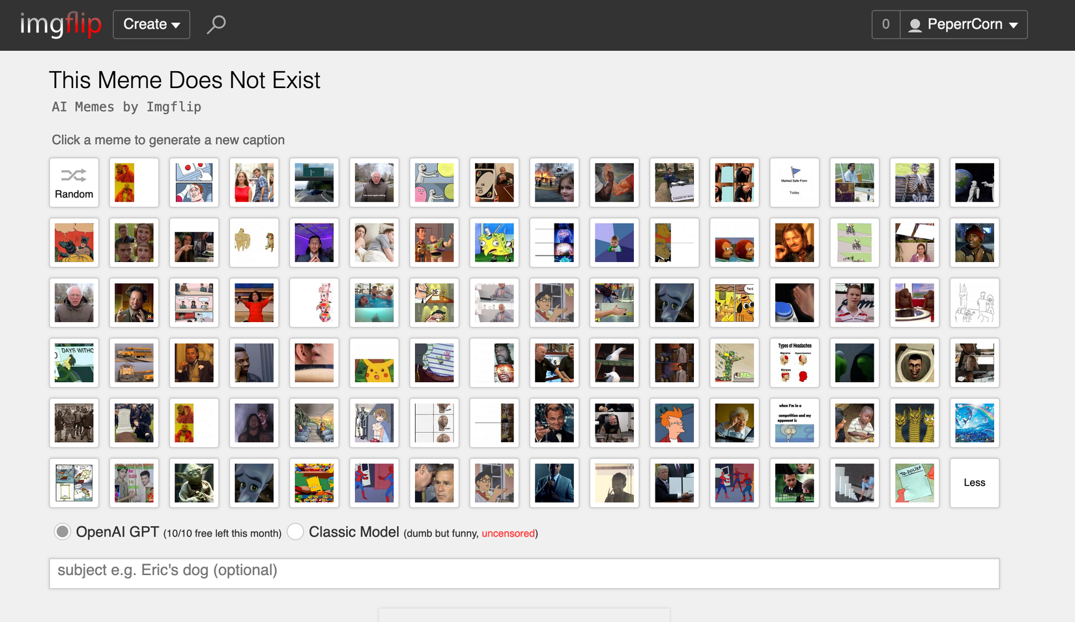This screenshot has width=1075, height=622.
Task: Select the Distracted Boyfriend meme template
Action: 254,183
